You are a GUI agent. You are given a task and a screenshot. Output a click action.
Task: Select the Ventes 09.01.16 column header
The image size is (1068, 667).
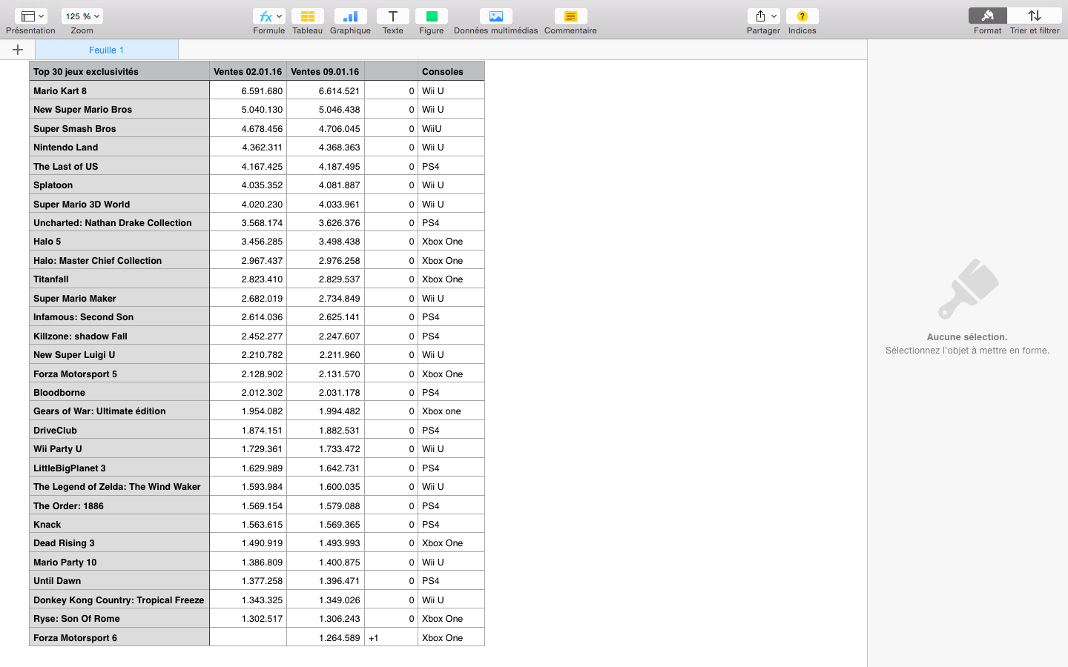point(325,72)
